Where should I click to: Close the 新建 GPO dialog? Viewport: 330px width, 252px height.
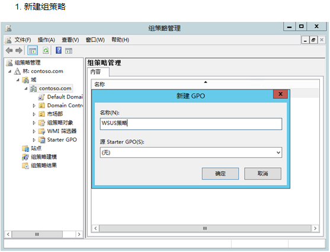(280, 94)
